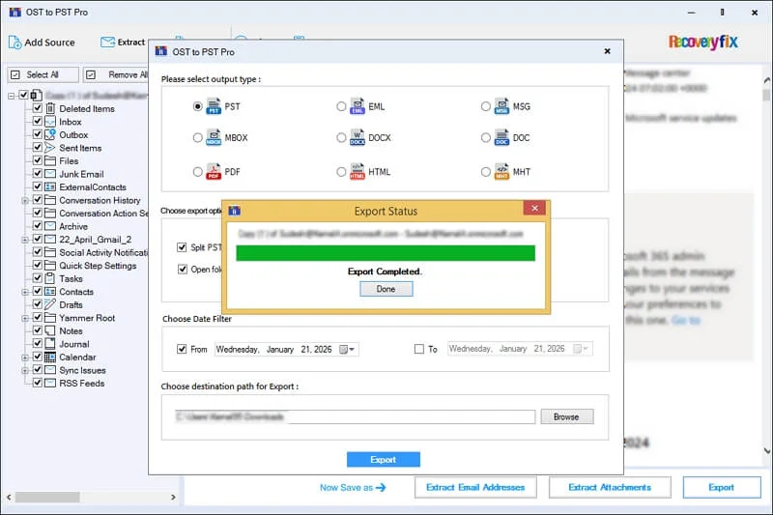
Task: Collapse the Contacts folder tree node
Action: coord(24,292)
